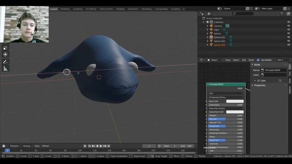
Task: Play the animation in reverse
Action: click(97, 146)
